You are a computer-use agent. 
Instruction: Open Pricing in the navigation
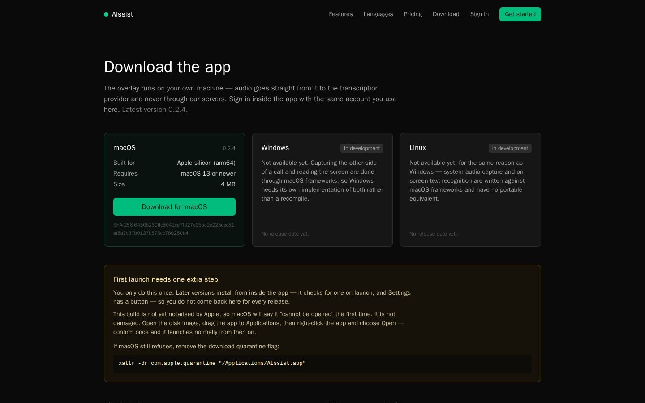click(x=413, y=14)
